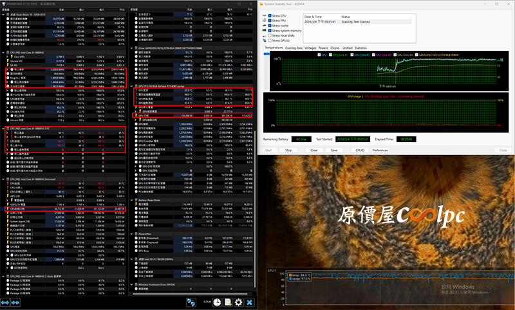Switch to Temperatures tab in AIDA64

click(x=274, y=48)
